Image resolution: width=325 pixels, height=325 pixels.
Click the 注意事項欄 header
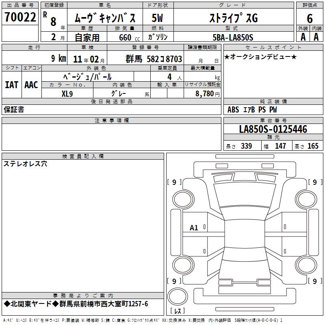(x=111, y=120)
